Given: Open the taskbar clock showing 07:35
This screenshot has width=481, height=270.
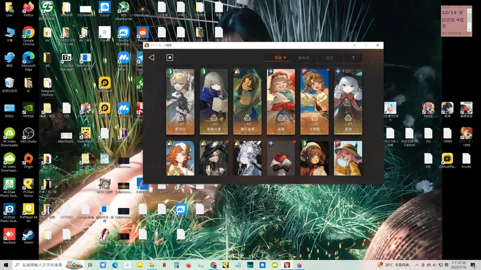Looking at the screenshot, I should tap(459, 265).
